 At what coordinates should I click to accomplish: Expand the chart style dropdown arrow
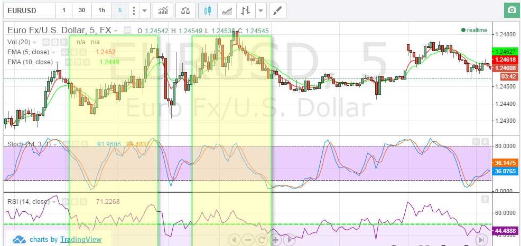pyautogui.click(x=261, y=11)
